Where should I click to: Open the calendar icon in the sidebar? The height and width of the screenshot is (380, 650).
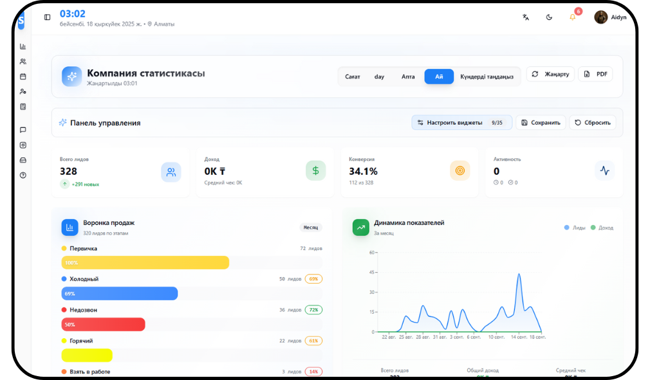pos(23,77)
